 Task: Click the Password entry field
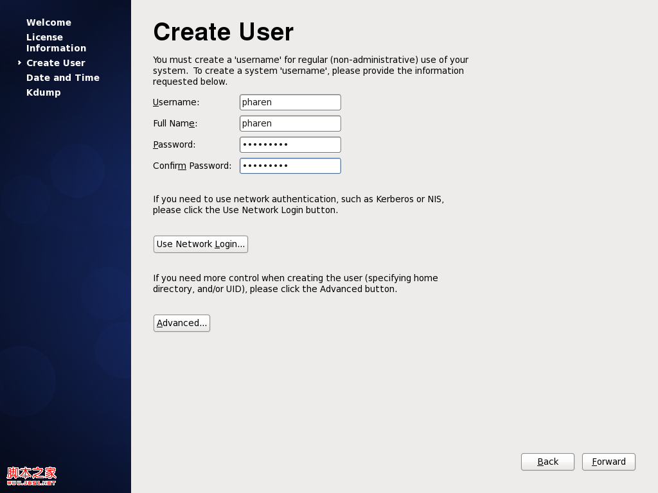click(x=290, y=144)
